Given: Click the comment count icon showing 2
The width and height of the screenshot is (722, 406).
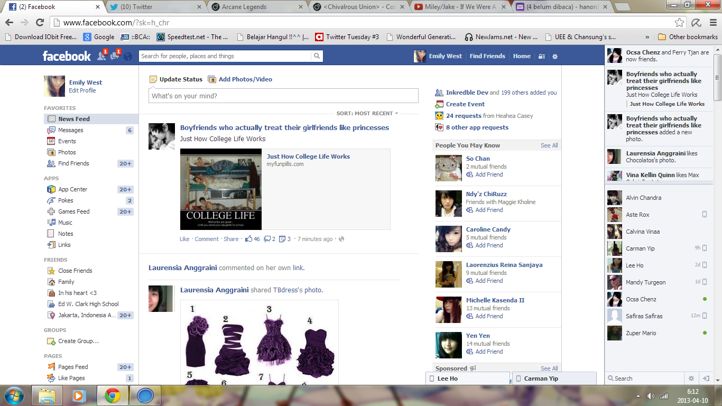Looking at the screenshot, I should (270, 239).
